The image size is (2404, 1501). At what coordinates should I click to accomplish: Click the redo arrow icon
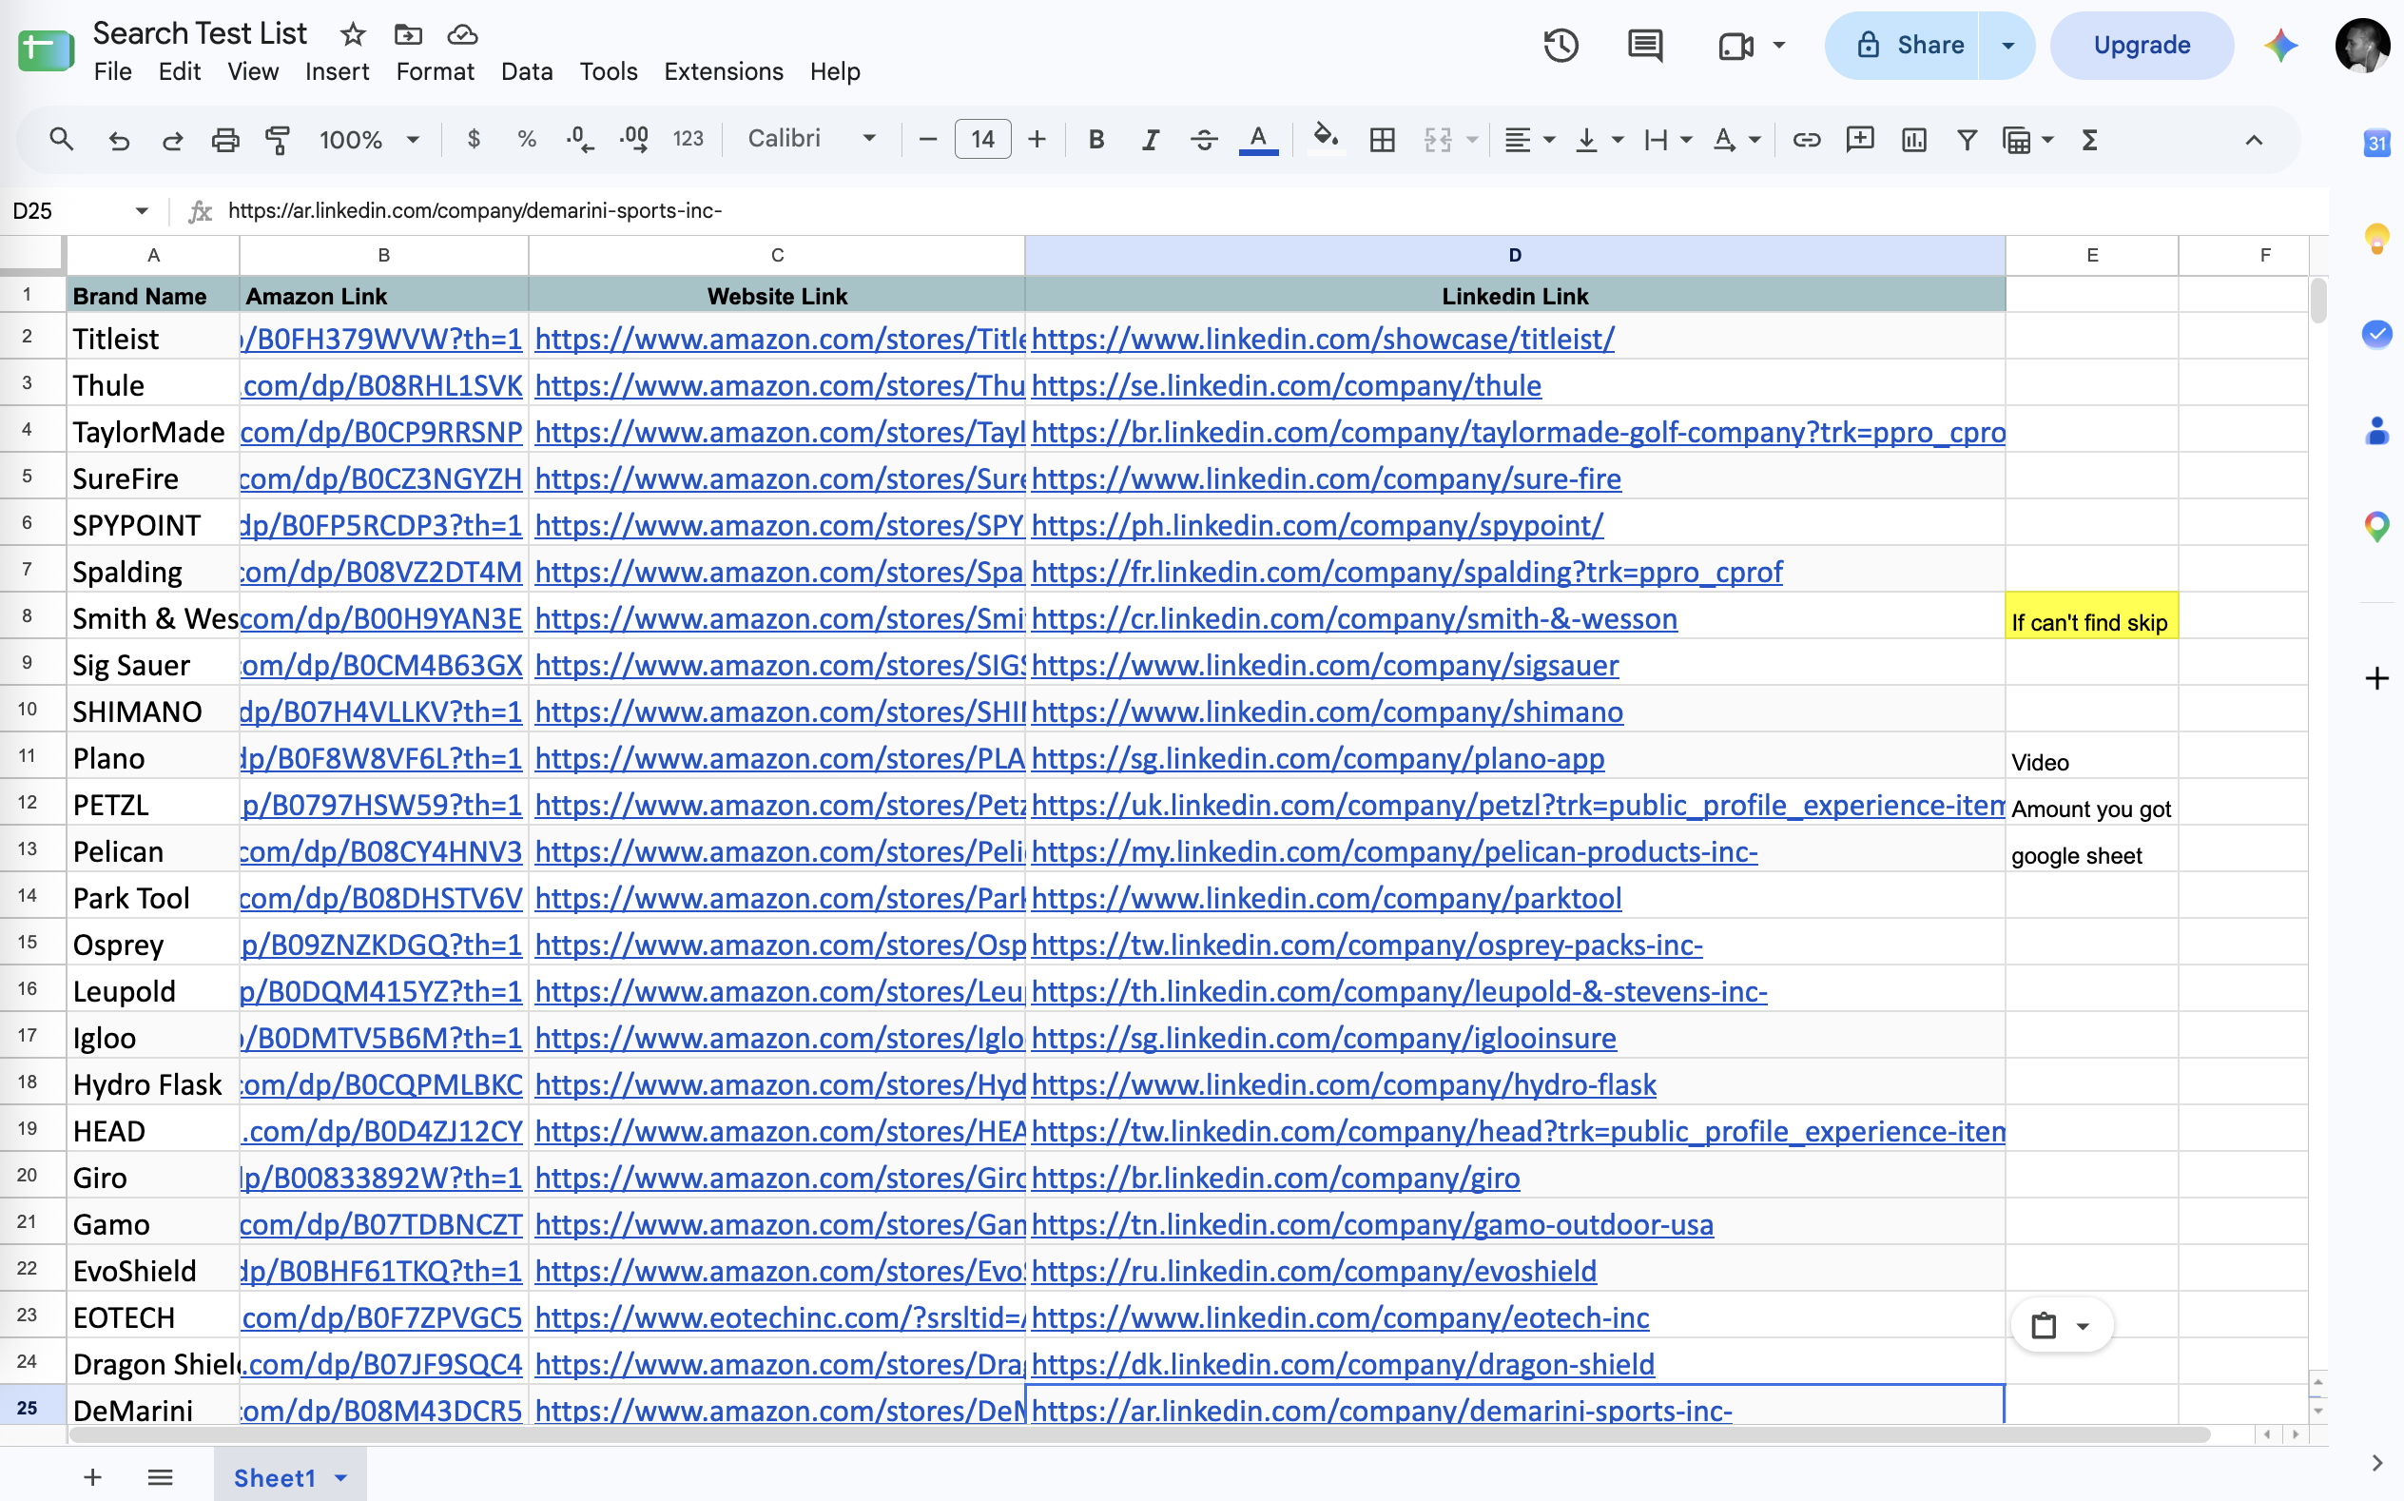[x=173, y=140]
